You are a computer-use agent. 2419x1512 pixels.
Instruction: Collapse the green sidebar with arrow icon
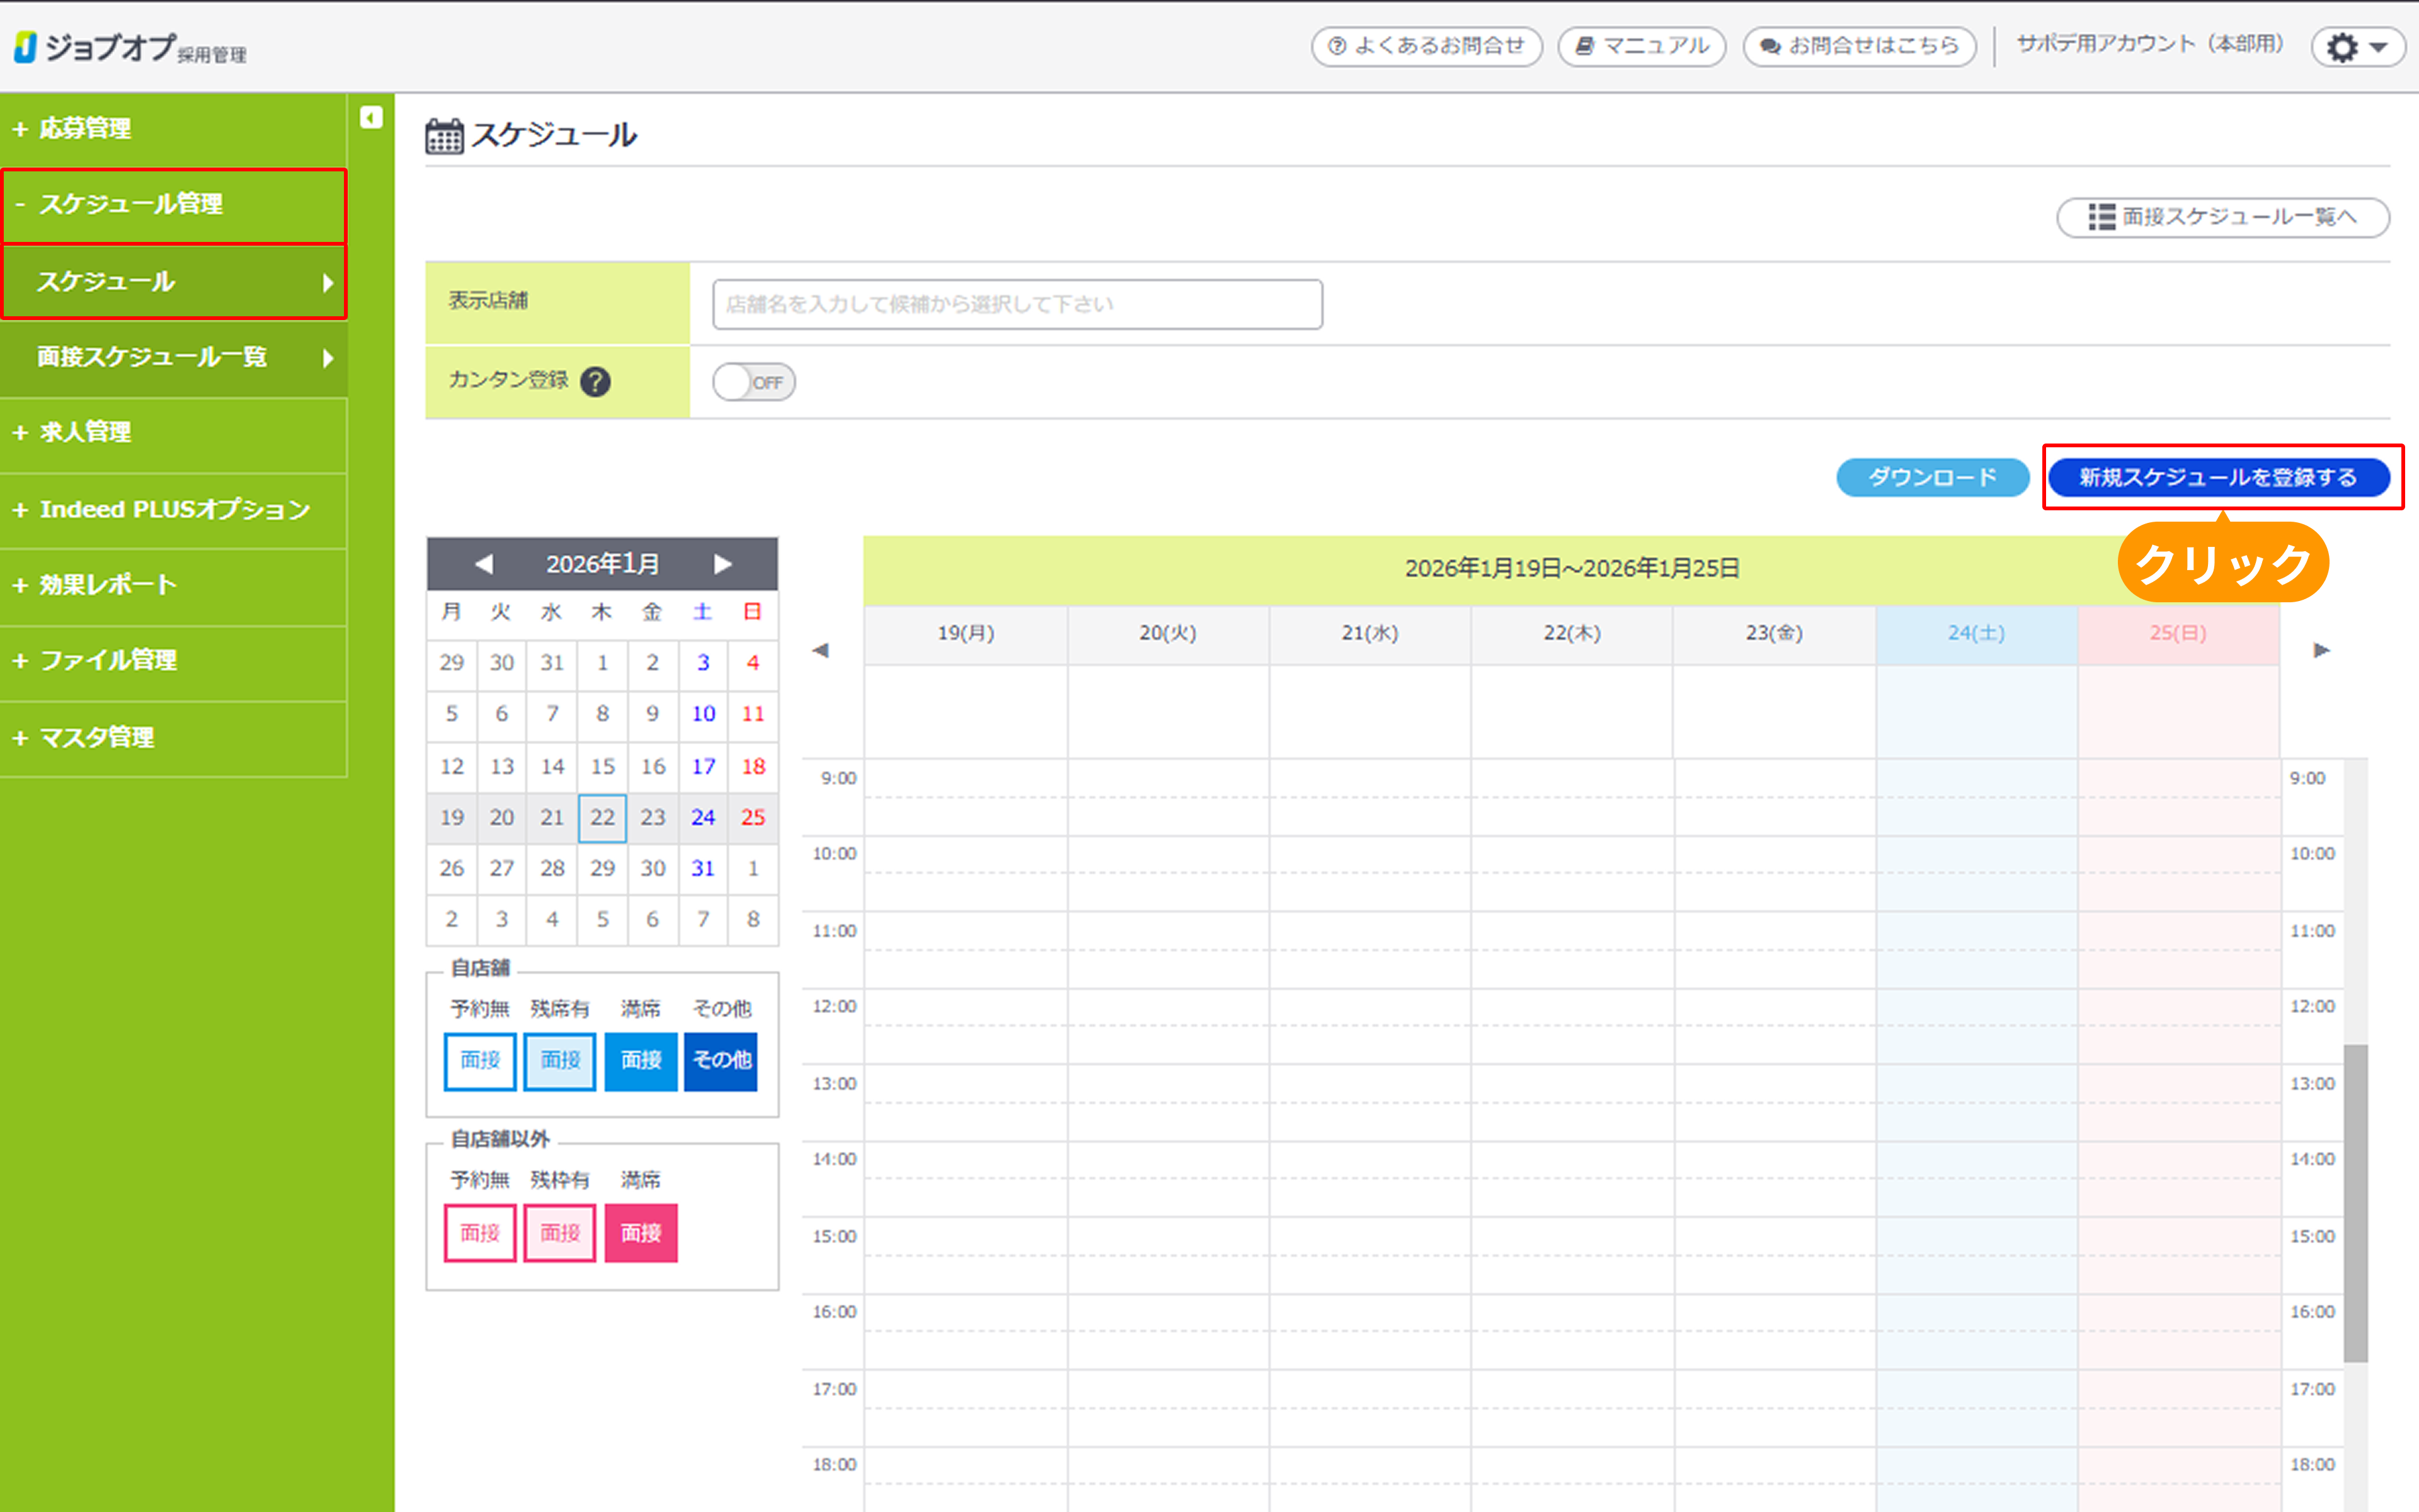[371, 118]
